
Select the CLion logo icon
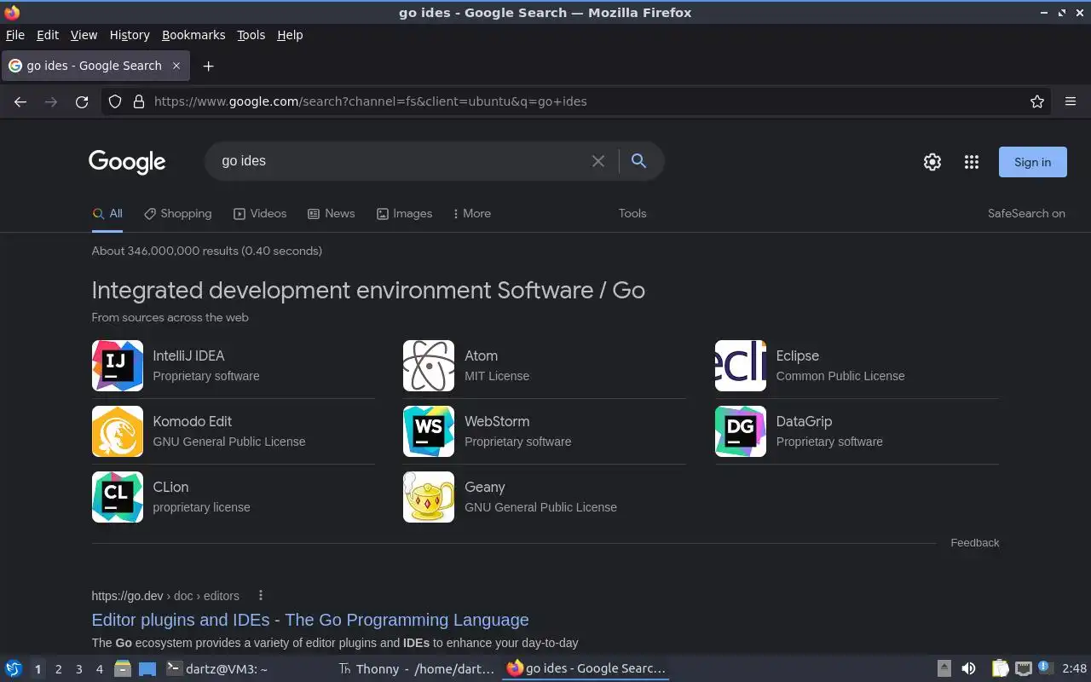point(118,497)
